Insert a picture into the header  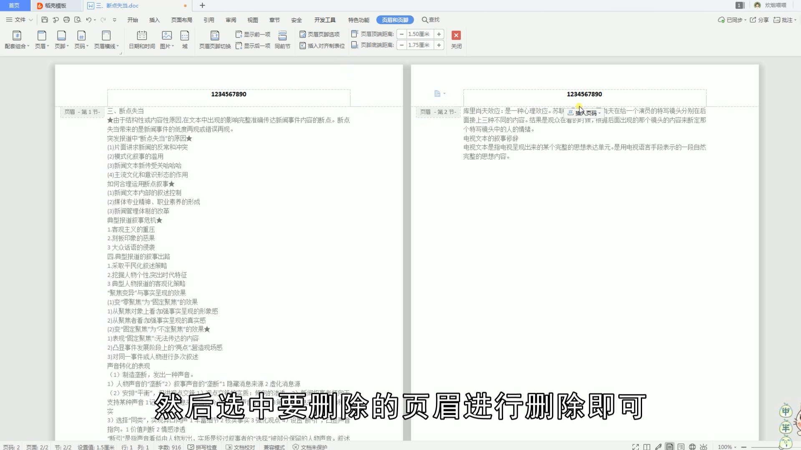166,40
